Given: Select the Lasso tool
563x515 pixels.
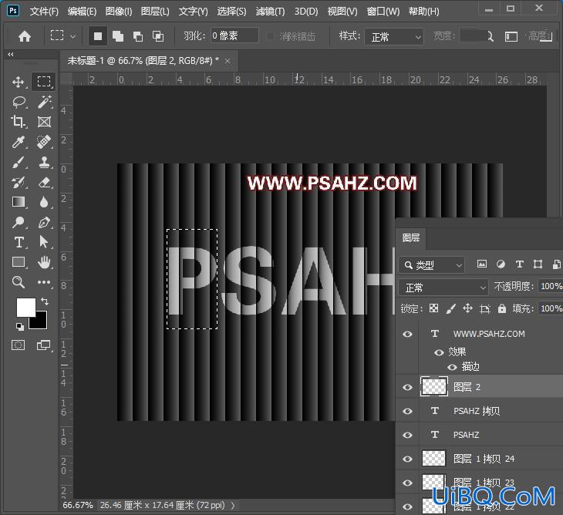Looking at the screenshot, I should click(x=19, y=102).
